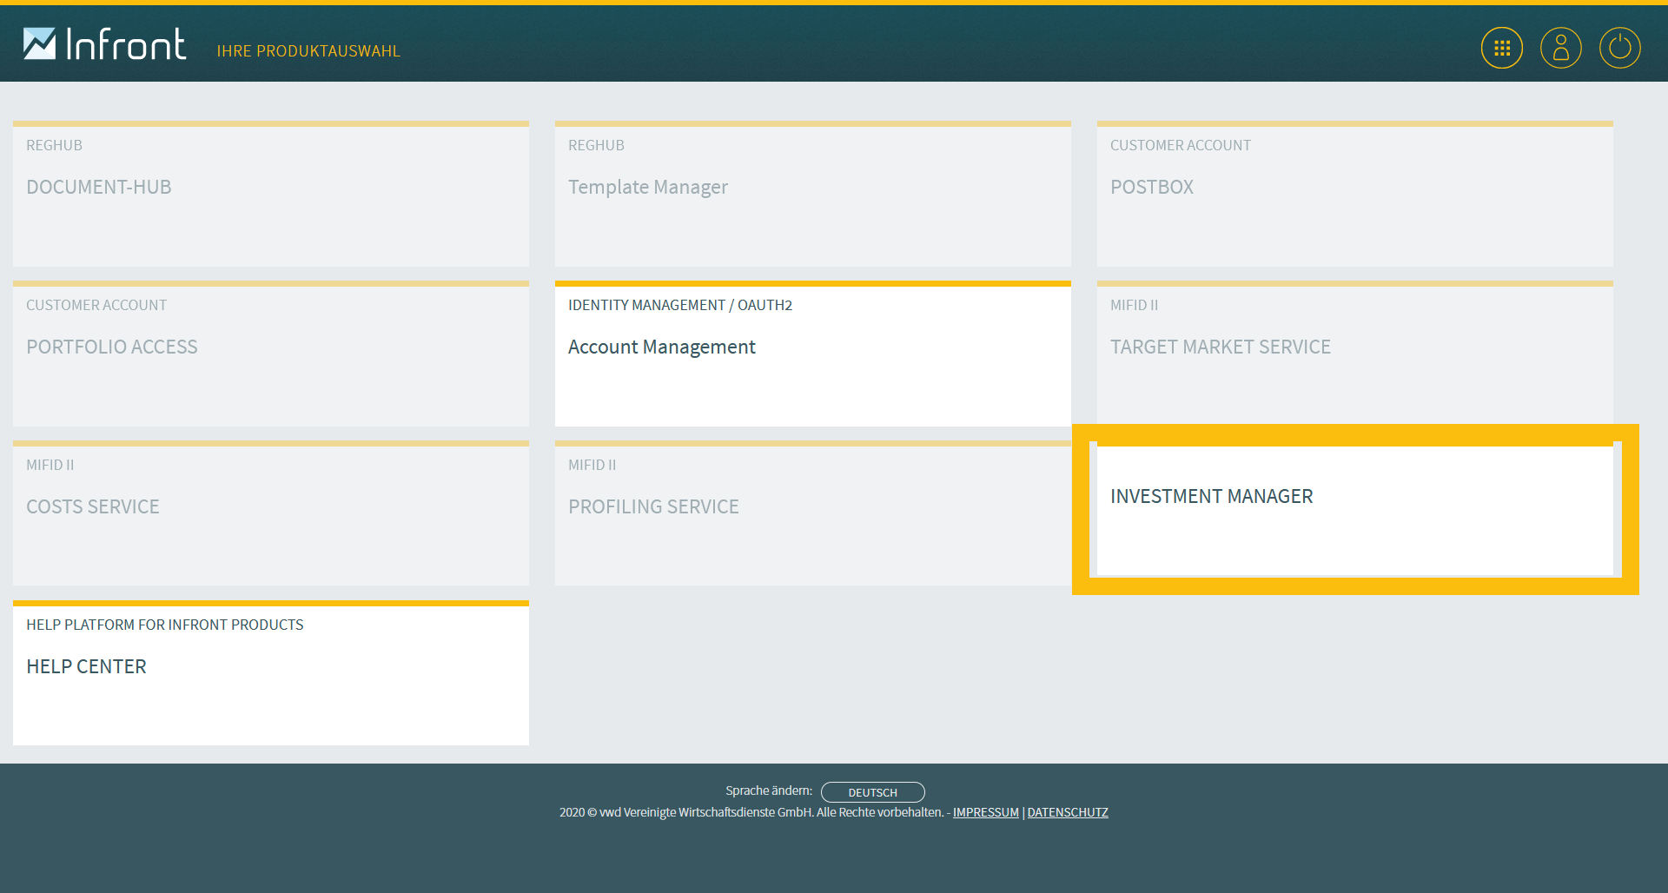Open the Document-Hub tile
The height and width of the screenshot is (893, 1668).
coord(271,195)
